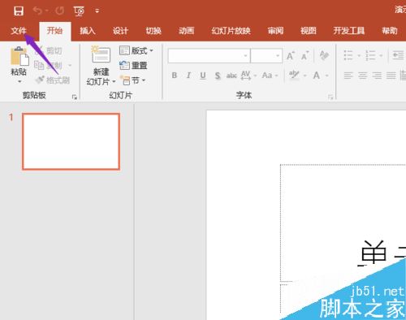Select the 开始 (Home) tab
The height and width of the screenshot is (320, 406).
click(x=54, y=31)
